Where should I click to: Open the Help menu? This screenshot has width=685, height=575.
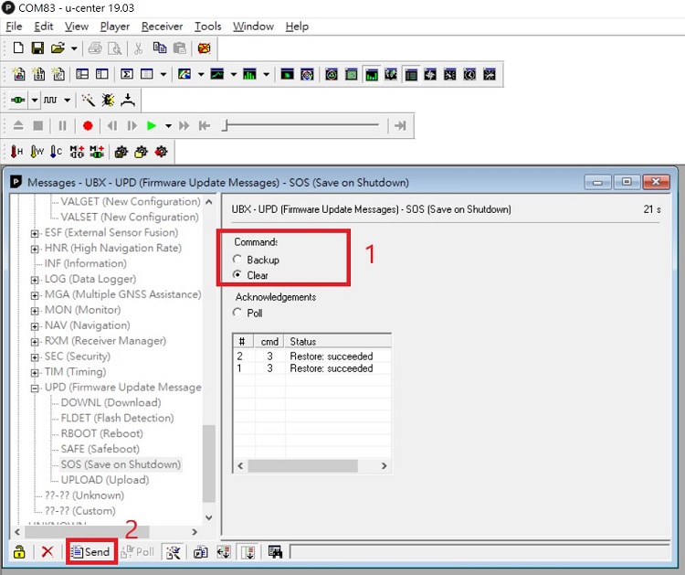(297, 27)
